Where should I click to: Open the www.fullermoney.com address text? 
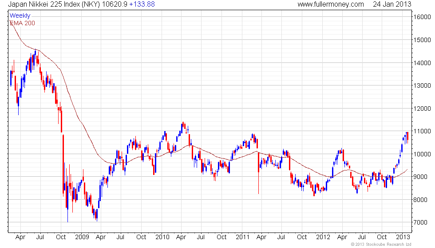[331, 4]
